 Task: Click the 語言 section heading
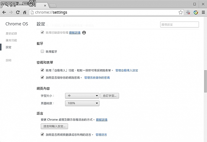40,113
